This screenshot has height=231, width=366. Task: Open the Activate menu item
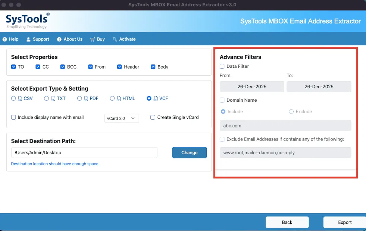(124, 39)
